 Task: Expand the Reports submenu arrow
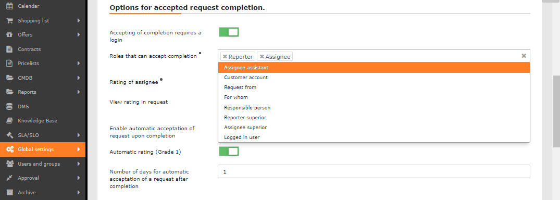[x=79, y=92]
